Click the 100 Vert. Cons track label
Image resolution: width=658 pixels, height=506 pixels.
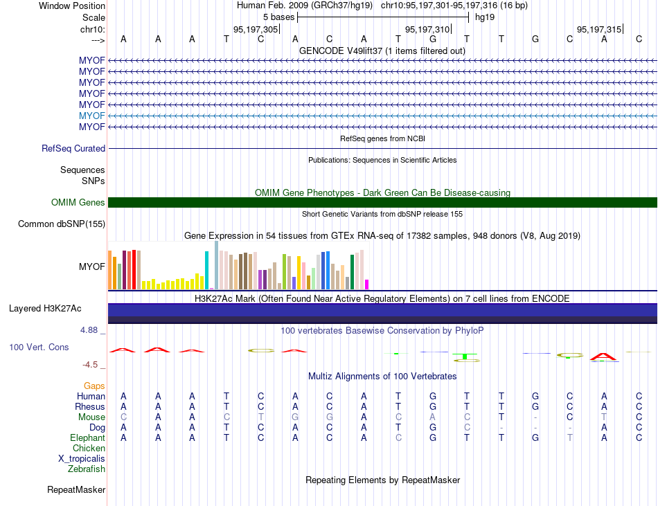click(x=39, y=347)
